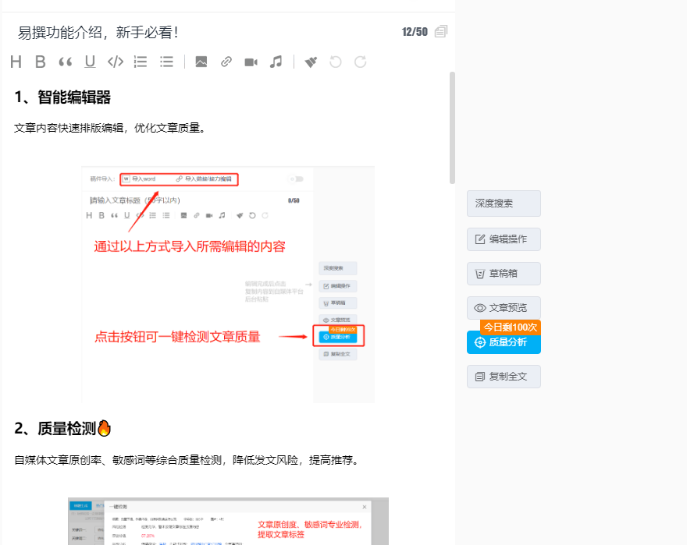This screenshot has height=545, width=687.
Task: Create an unordered bullet list
Action: pos(166,62)
